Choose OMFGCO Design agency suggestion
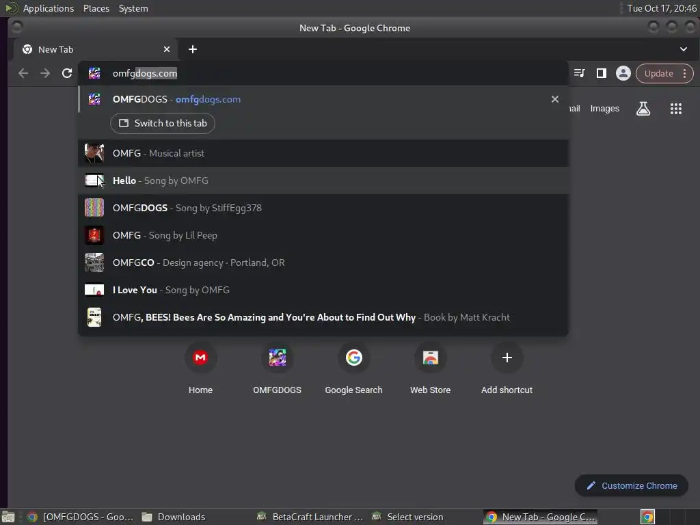This screenshot has height=525, width=700. [x=323, y=262]
